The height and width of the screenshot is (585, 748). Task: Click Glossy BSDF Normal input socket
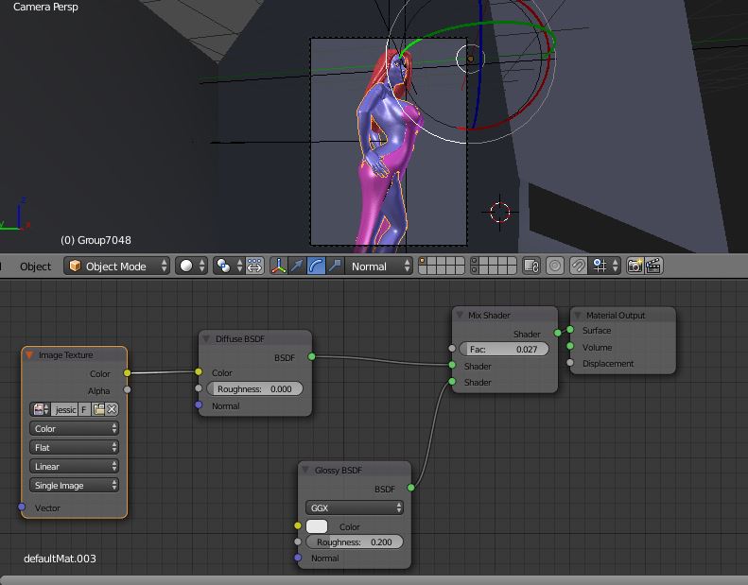(298, 557)
